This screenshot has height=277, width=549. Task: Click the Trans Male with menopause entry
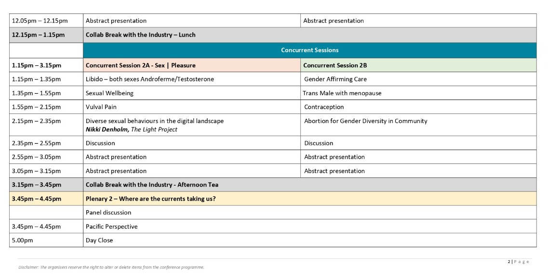tap(342, 93)
